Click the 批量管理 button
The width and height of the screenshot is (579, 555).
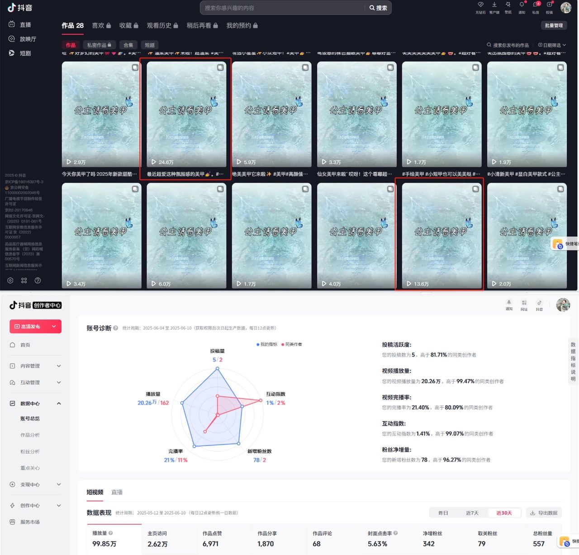pos(554,25)
